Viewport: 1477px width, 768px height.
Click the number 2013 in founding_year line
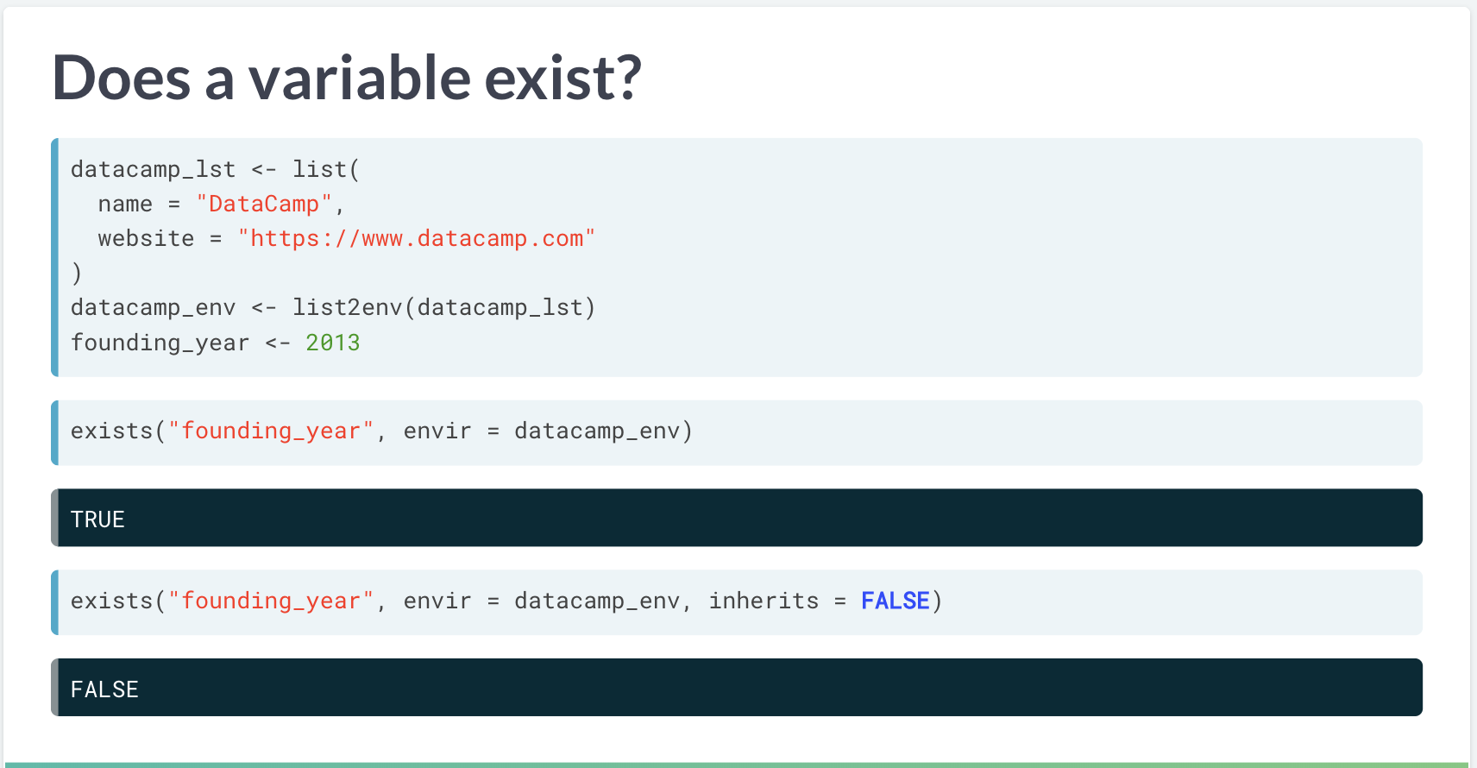coord(333,343)
